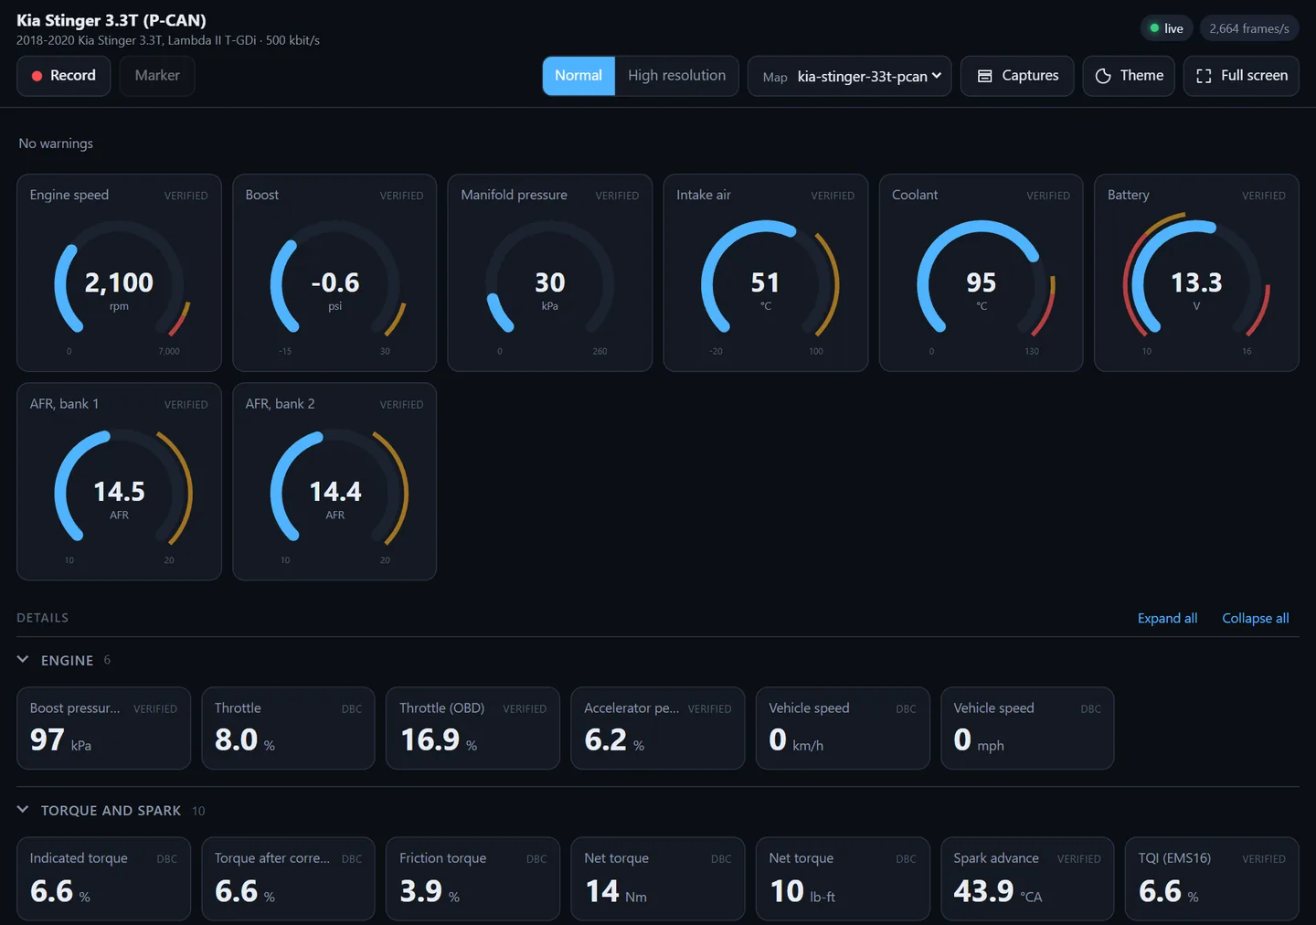Screen dimensions: 1316x925
Task: Switch to High resolution mode
Action: [676, 76]
